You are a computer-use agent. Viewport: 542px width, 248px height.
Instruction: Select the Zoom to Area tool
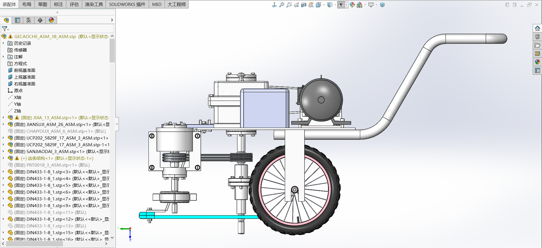[289, 5]
